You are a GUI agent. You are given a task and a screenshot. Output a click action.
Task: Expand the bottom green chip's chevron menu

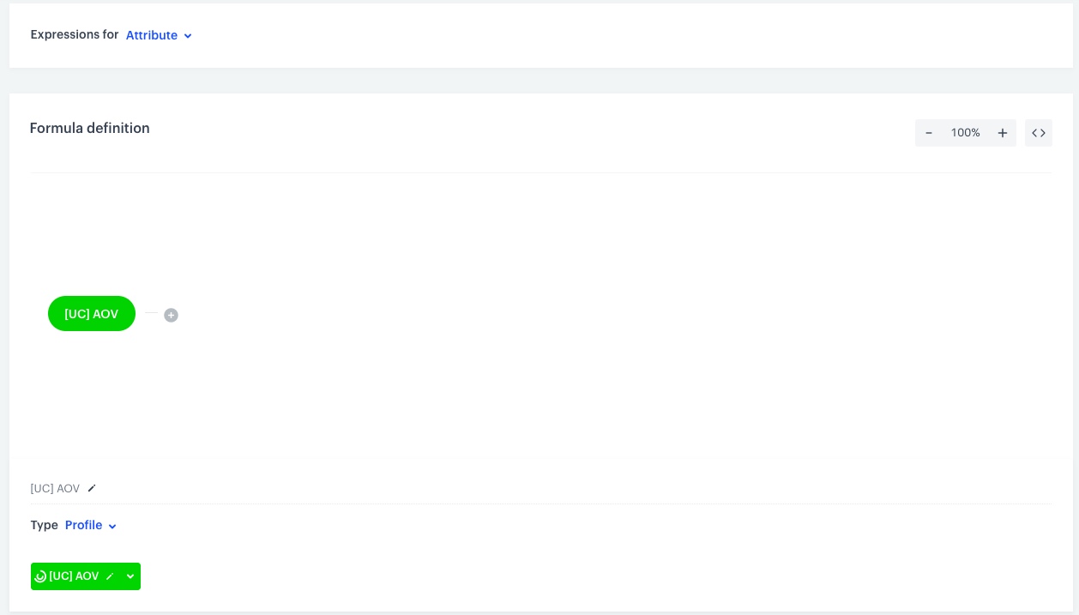130,576
